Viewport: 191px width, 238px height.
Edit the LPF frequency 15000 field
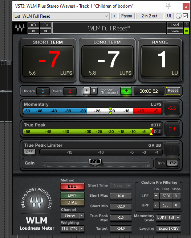pos(166,196)
